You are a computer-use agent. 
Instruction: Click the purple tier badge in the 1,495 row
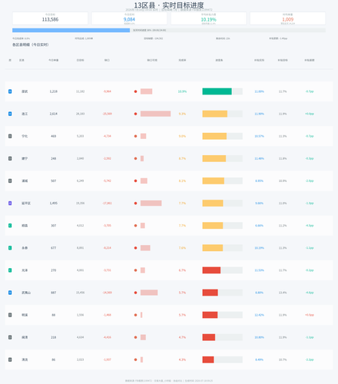tap(10, 204)
